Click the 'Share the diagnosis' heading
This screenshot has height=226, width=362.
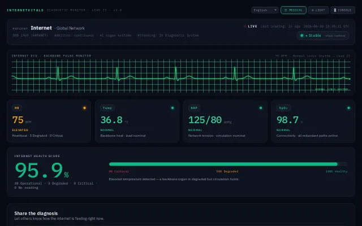(36, 214)
